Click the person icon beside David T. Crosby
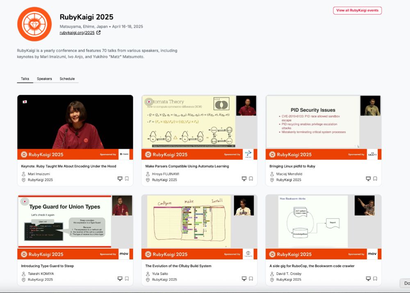 tap(272, 274)
